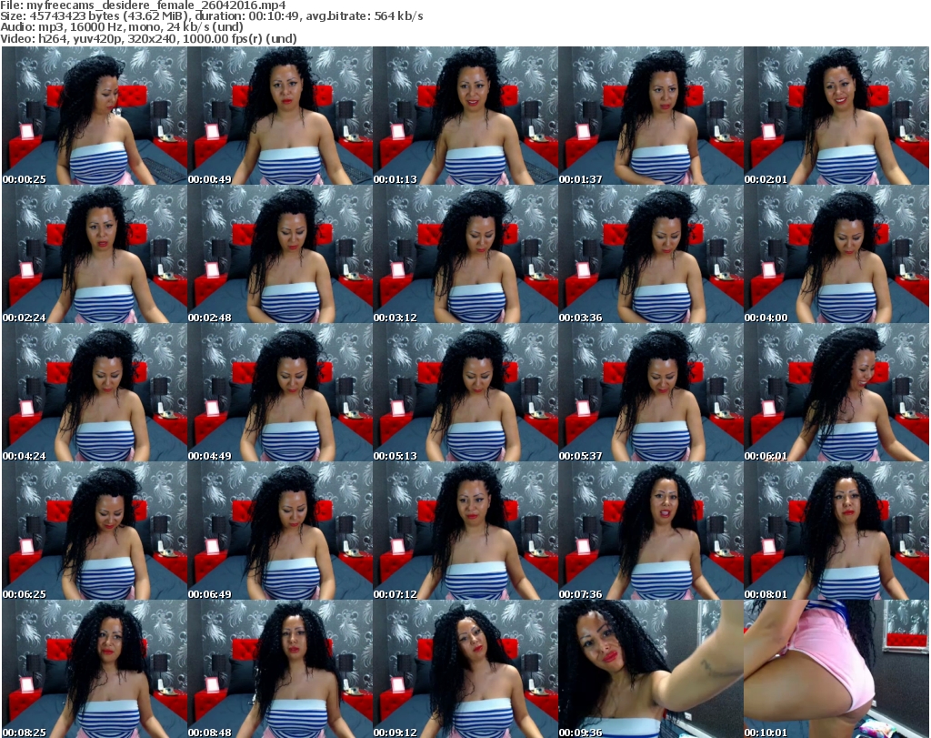Select the thumbnail stamped 00:08:01
This screenshot has height=738, width=931.
click(836, 531)
